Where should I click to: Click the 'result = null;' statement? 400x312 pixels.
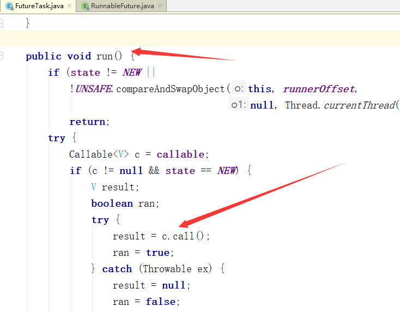151,285
